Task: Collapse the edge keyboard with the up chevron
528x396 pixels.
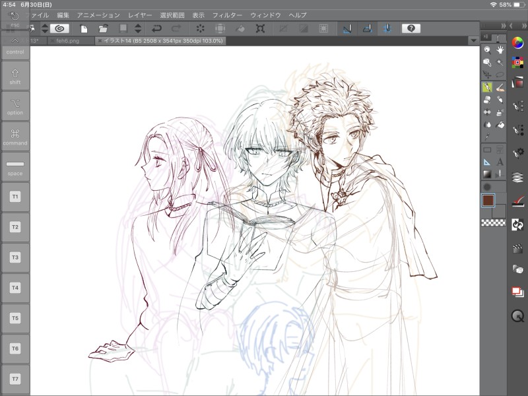Action: coord(15,41)
